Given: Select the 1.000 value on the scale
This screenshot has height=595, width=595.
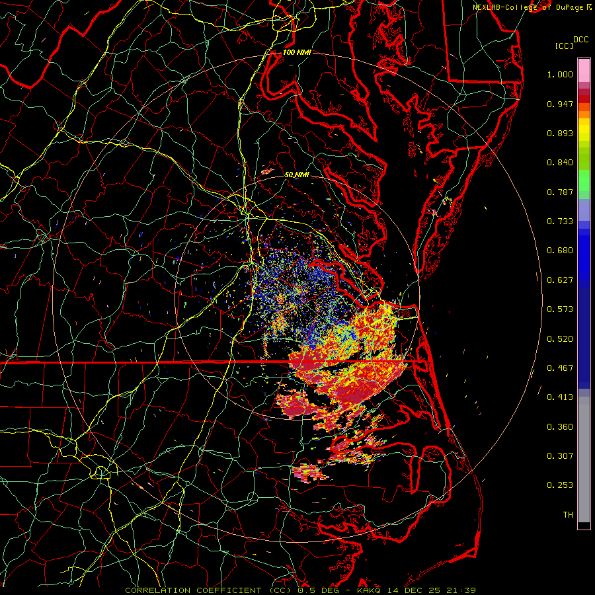Looking at the screenshot, I should click(560, 74).
